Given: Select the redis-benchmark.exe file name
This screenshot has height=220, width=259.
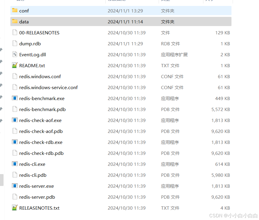Looking at the screenshot, I should coord(42,99).
